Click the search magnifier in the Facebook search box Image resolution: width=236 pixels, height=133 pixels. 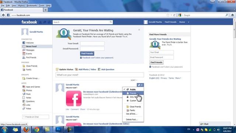pos(111,22)
